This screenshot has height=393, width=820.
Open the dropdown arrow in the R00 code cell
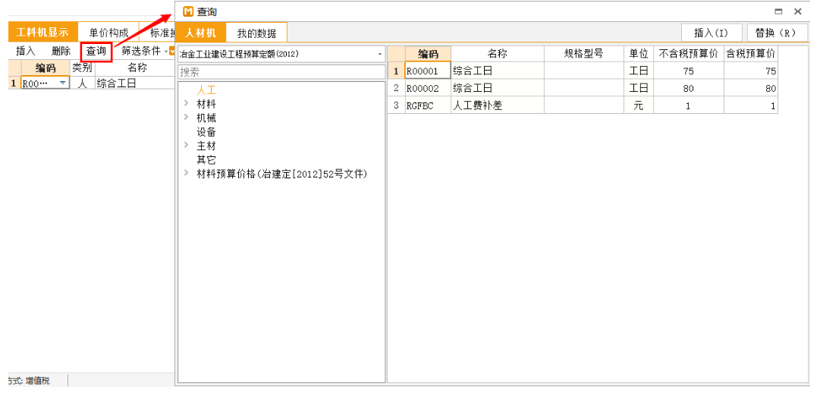click(x=62, y=83)
